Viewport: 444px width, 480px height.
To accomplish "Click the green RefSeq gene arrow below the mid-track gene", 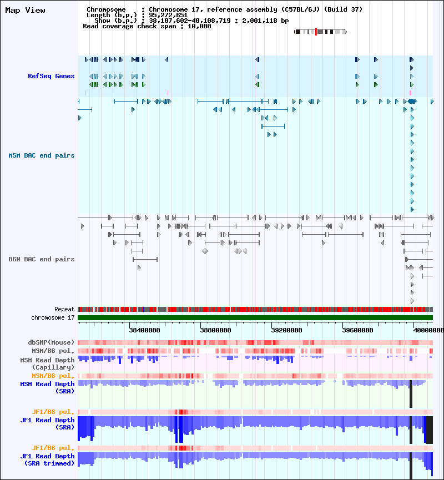I will (x=258, y=84).
